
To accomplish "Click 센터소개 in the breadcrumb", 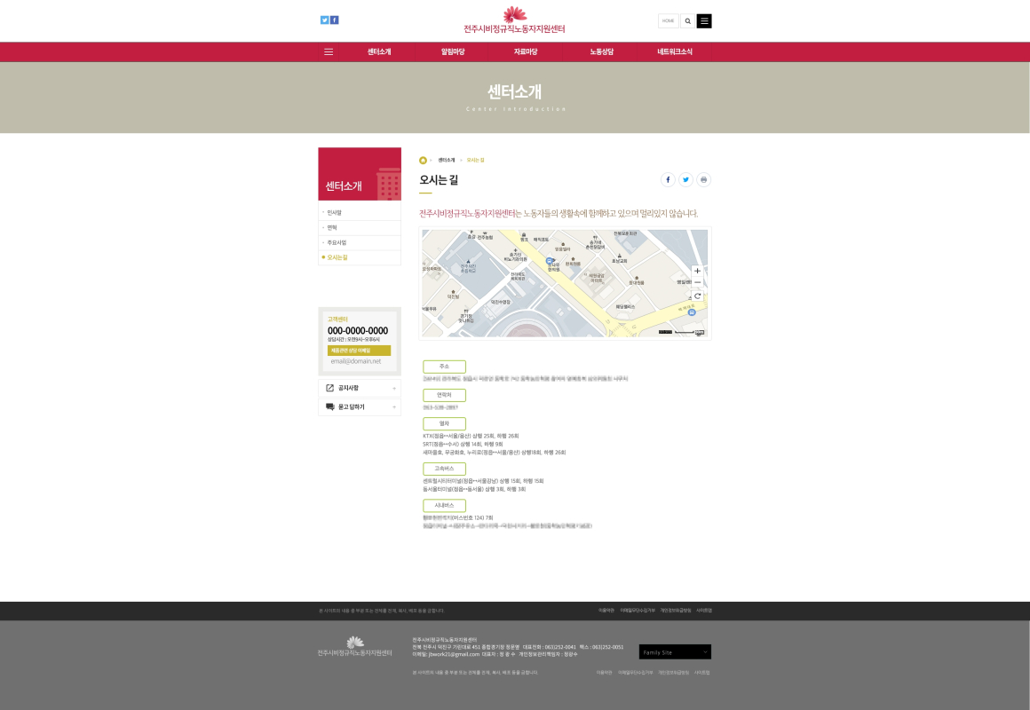I will (447, 161).
